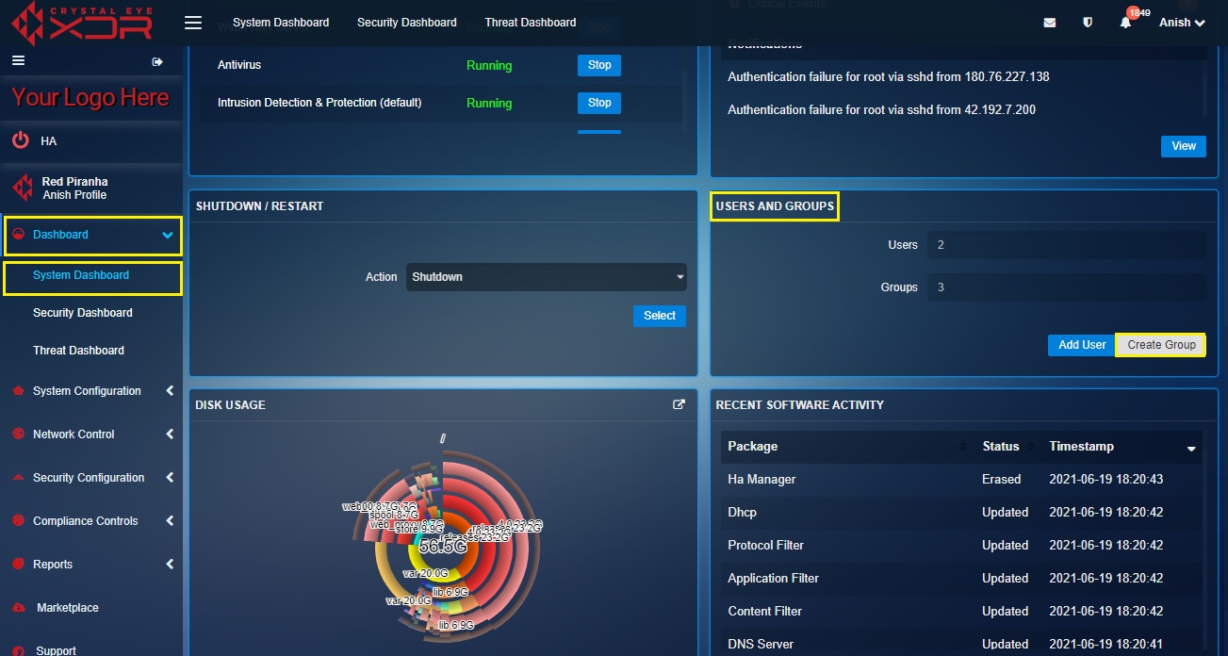Toggle the top bar hamburger menu
The width and height of the screenshot is (1228, 656).
pyautogui.click(x=193, y=23)
